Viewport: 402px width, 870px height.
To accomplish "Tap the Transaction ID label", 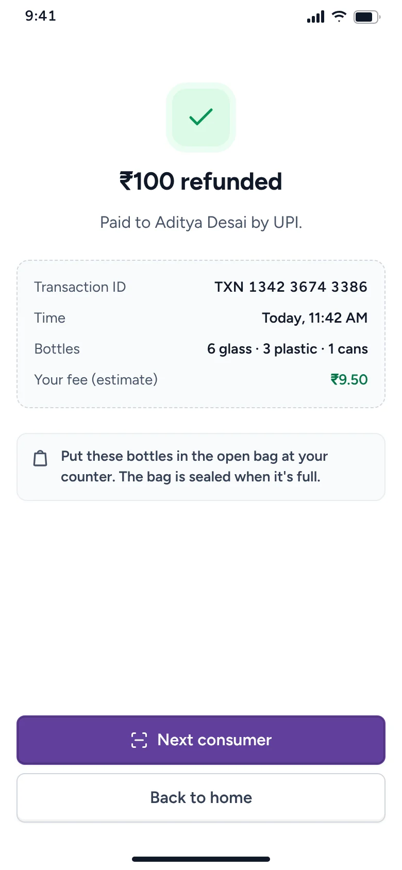I will pyautogui.click(x=80, y=287).
